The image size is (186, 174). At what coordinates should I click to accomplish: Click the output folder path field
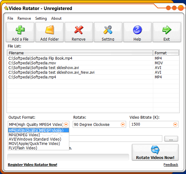(x=115, y=138)
